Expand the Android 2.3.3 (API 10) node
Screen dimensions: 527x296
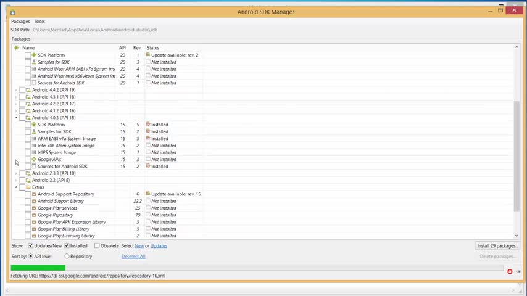16,173
